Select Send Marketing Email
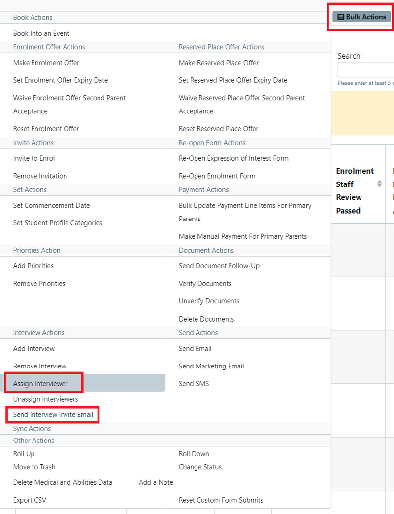 pyautogui.click(x=211, y=366)
